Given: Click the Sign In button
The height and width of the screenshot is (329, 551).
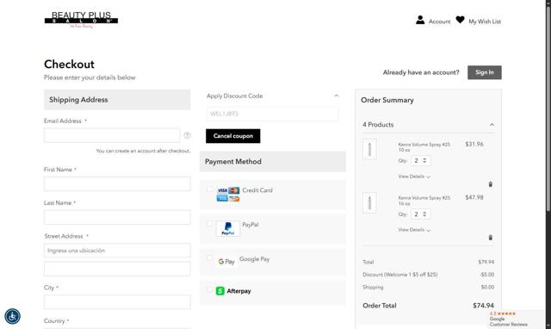Looking at the screenshot, I should tap(484, 72).
